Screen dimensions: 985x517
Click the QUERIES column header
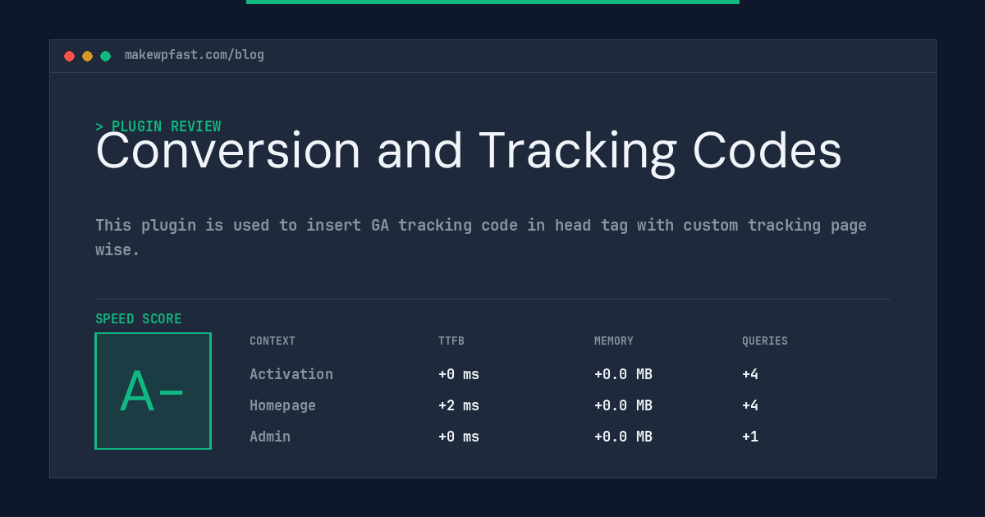pos(765,341)
